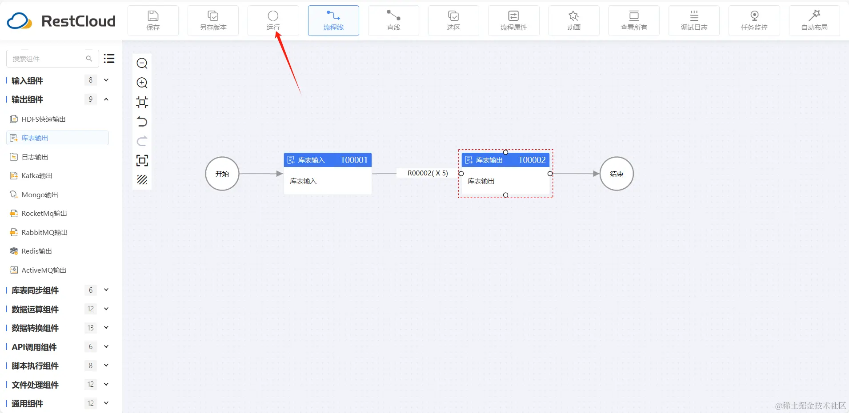The height and width of the screenshot is (413, 849).
Task: Click the RestCloud logo
Action: 61,21
